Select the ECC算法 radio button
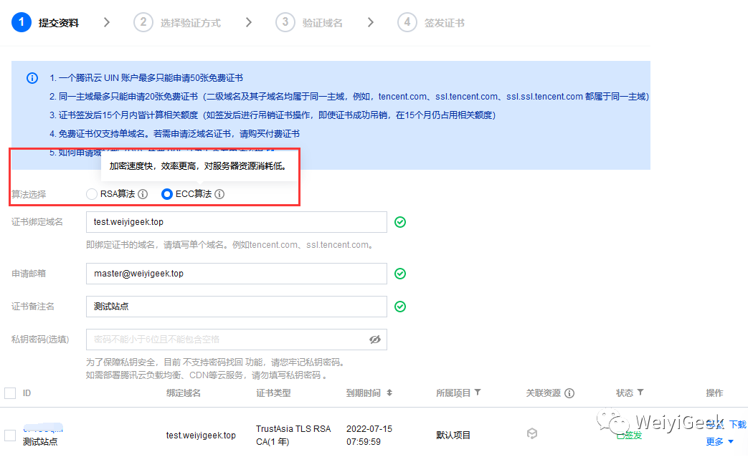Viewport: 748px width, 457px height. pos(166,193)
